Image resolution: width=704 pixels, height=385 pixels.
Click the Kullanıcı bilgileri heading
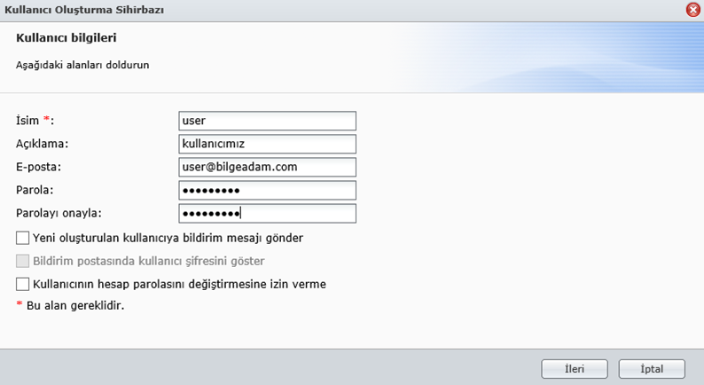point(66,38)
